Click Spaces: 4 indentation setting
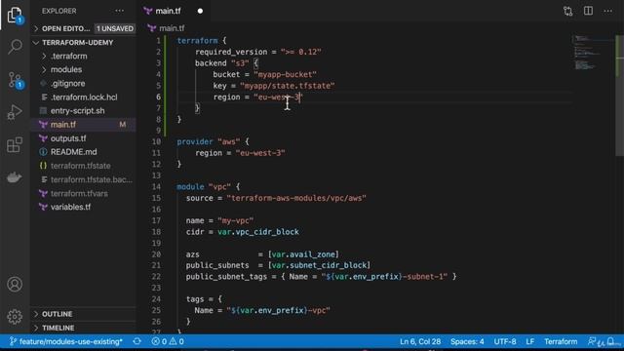The width and height of the screenshot is (624, 351). point(467,341)
